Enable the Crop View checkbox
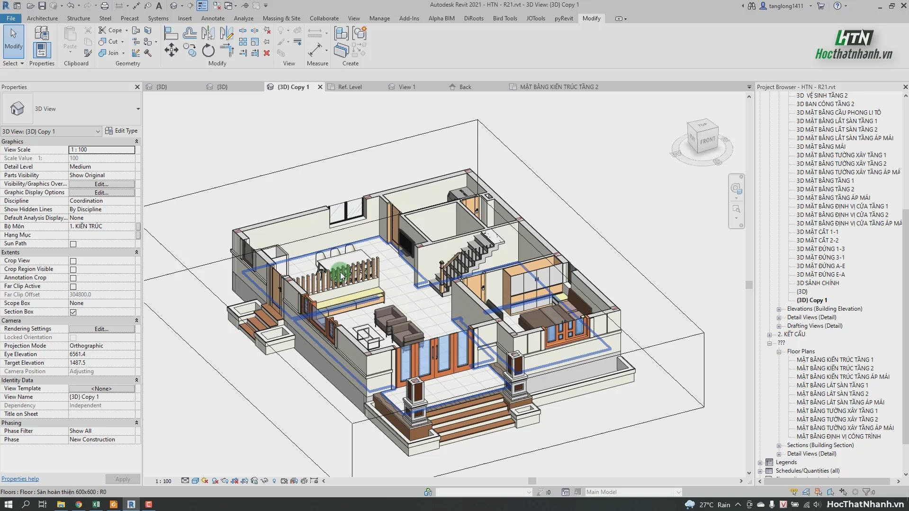 pos(73,261)
